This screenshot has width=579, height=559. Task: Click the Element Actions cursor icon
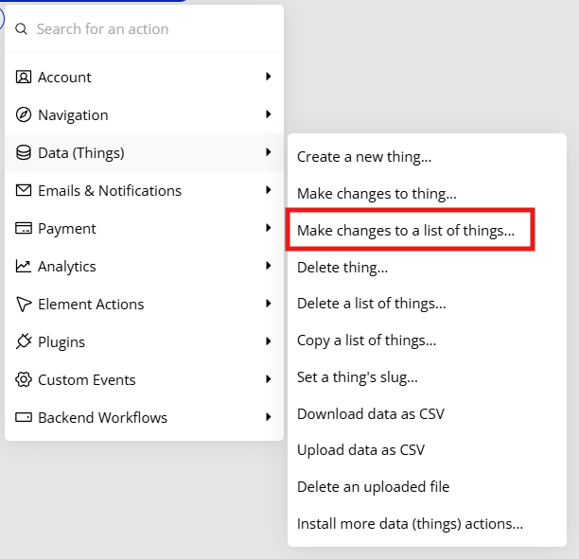24,304
